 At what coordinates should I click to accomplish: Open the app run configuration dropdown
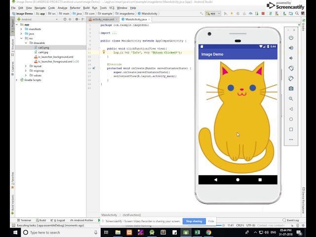(213, 13)
